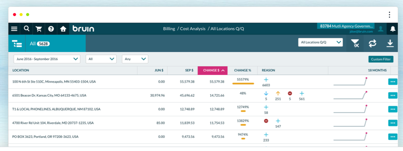Screen dimensions: 403x151
Task: Click the 55579% change bar
Action: [x=243, y=84]
